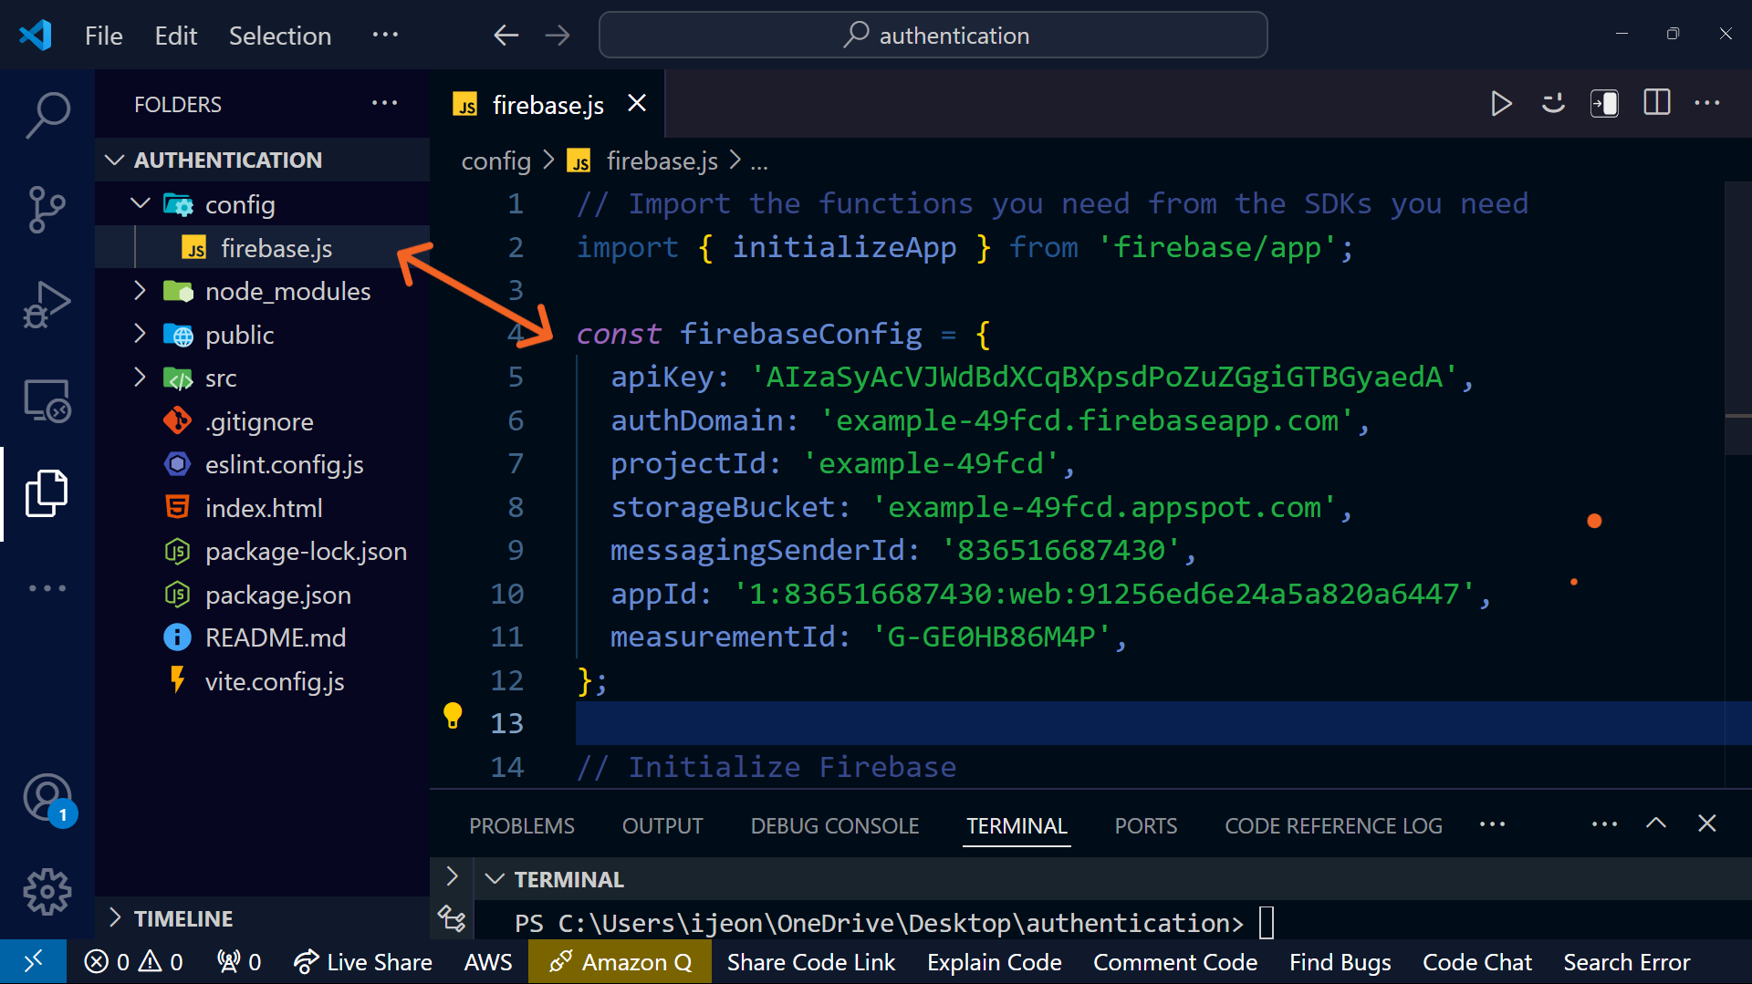Open the Selection menu
The width and height of the screenshot is (1752, 984).
pos(280,36)
